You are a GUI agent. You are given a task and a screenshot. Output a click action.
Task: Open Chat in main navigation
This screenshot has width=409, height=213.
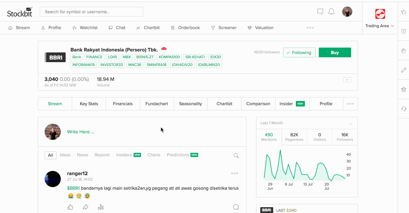point(117,28)
